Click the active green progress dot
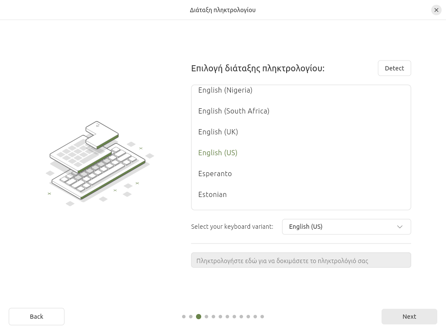This screenshot has width=446, height=334. pos(199,317)
